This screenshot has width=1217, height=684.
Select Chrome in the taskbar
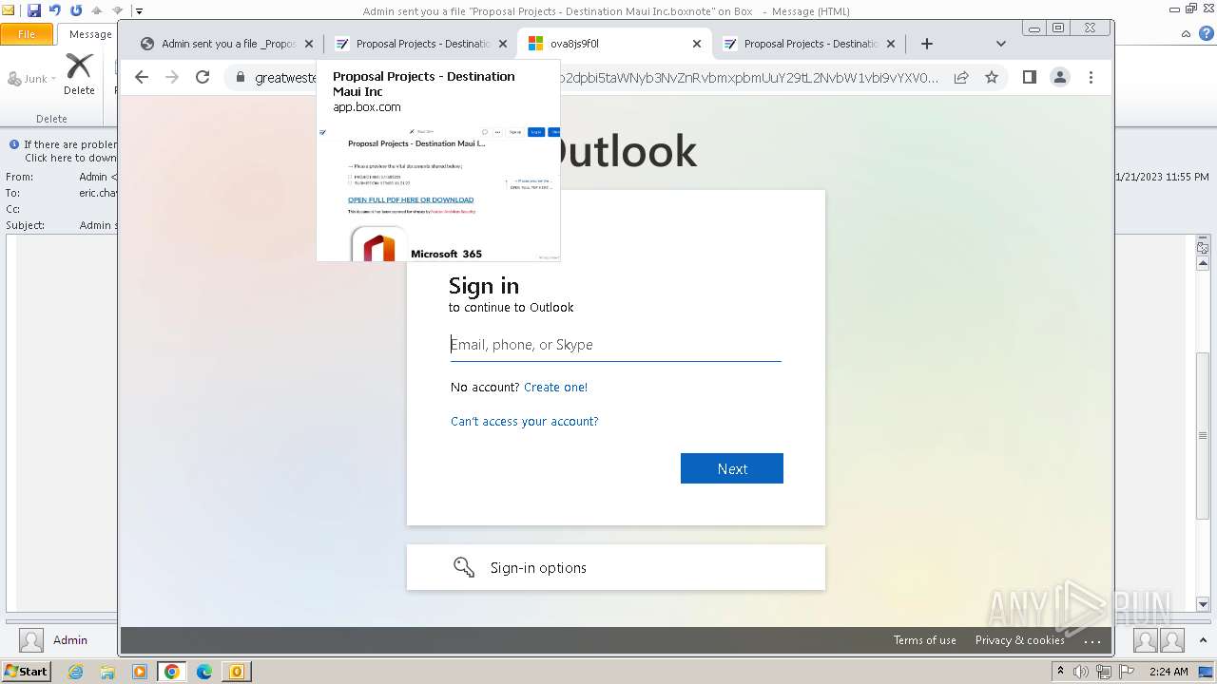[x=172, y=672]
